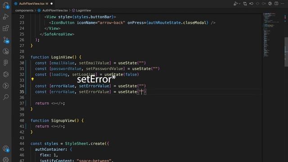
Task: Click line number 29 in the gutter
Action: tap(22, 57)
